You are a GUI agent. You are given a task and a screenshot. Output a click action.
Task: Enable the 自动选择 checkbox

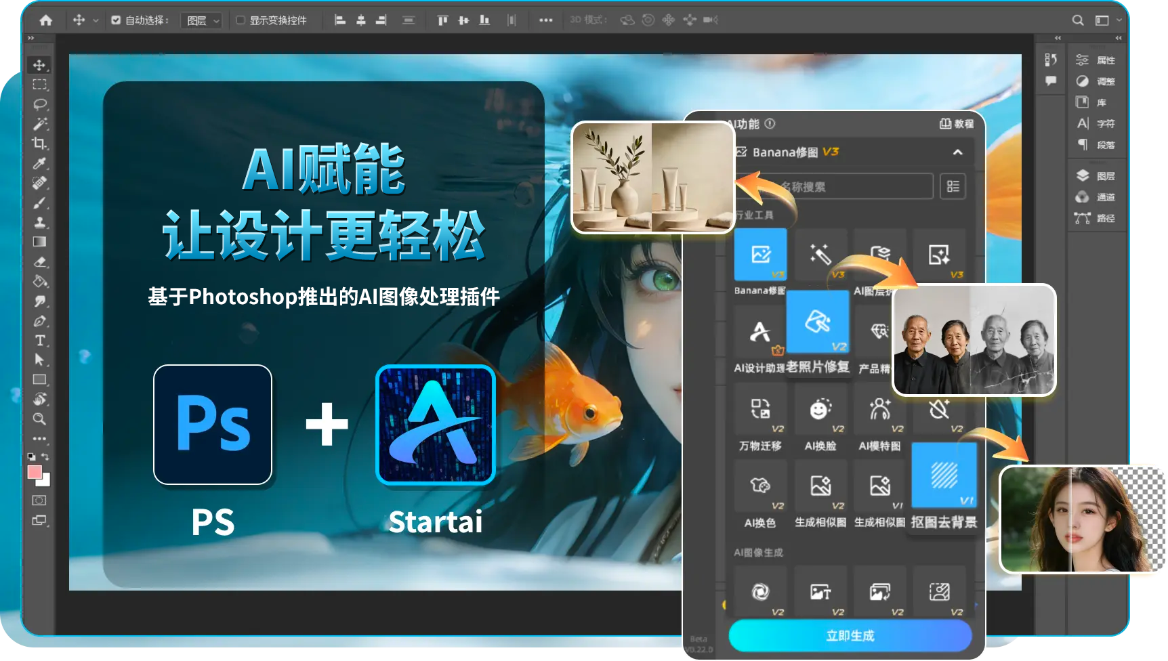[x=116, y=20]
